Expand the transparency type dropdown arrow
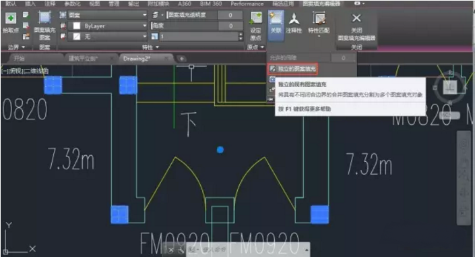The height and width of the screenshot is (257, 475). (162, 15)
